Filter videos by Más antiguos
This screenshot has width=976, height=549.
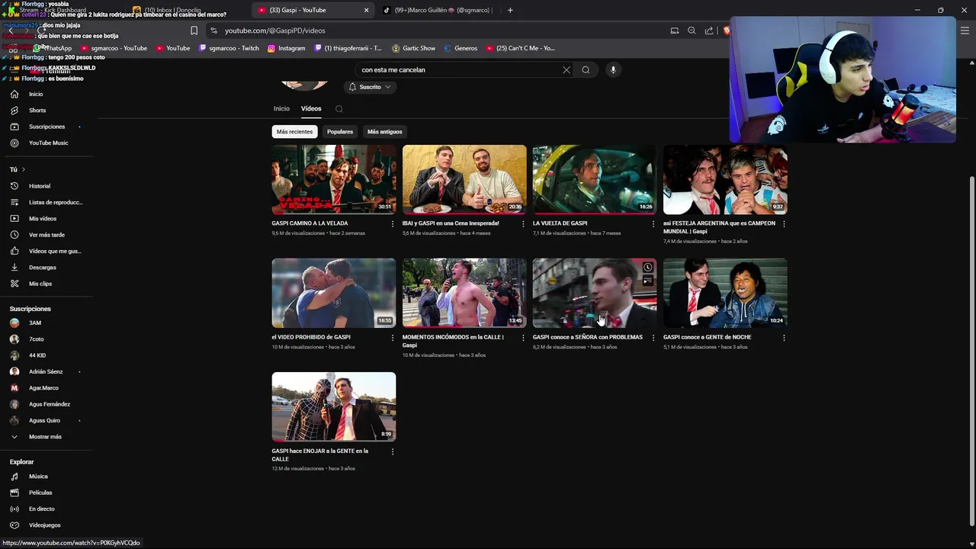pyautogui.click(x=384, y=132)
